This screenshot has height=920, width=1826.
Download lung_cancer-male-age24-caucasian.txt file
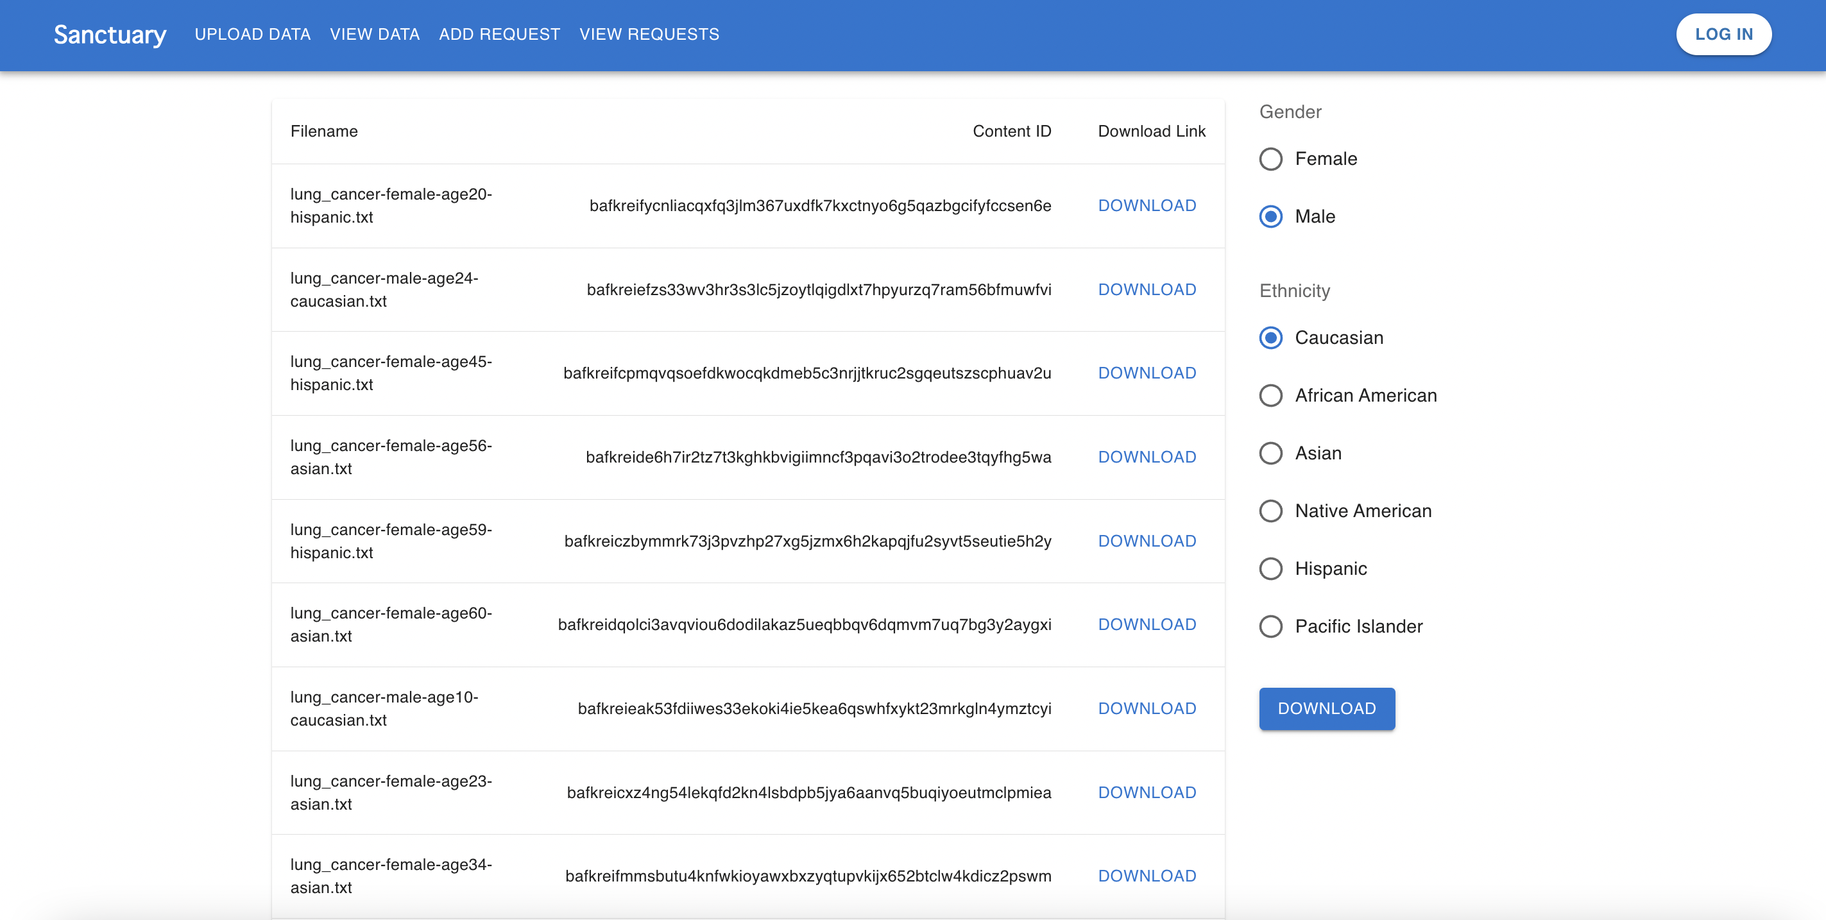1146,289
